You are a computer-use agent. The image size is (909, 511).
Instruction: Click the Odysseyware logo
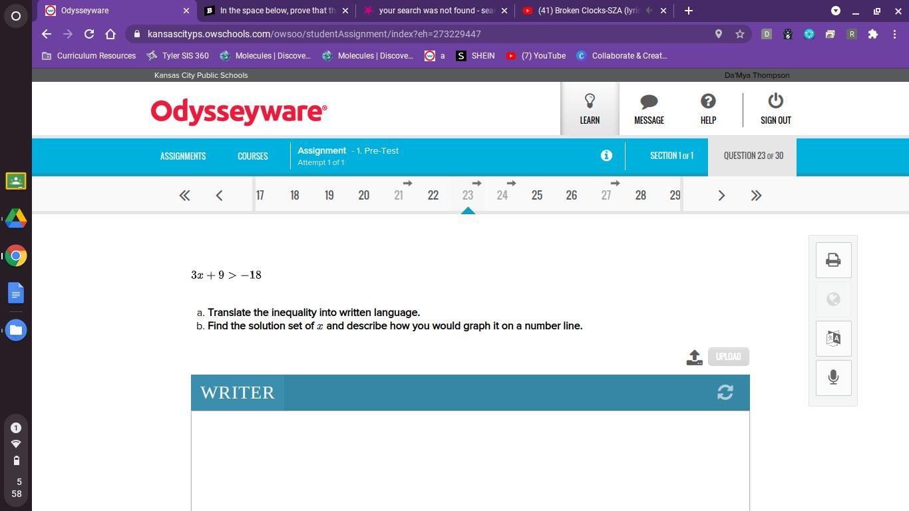(239, 112)
